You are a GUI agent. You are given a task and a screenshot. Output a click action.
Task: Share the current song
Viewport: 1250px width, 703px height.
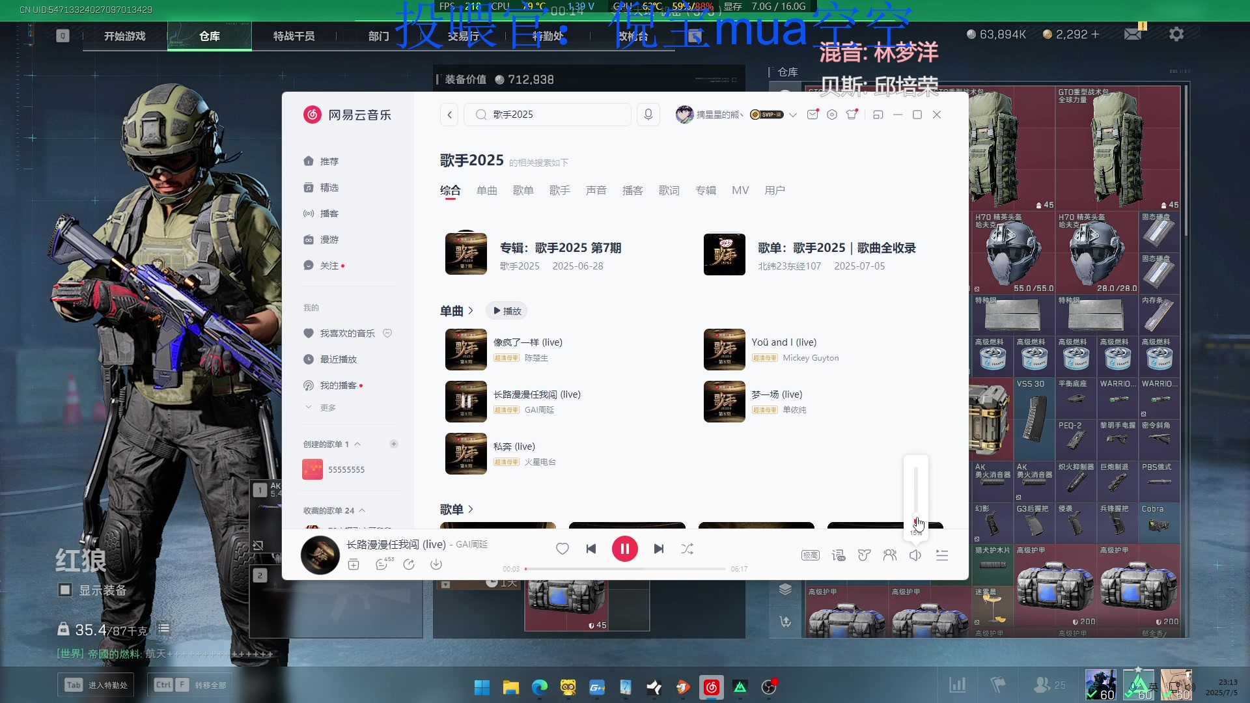(x=409, y=564)
